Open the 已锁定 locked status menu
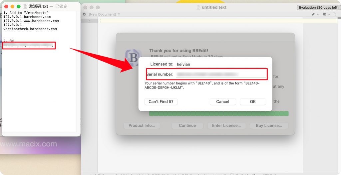The image size is (341, 175). 61,7
